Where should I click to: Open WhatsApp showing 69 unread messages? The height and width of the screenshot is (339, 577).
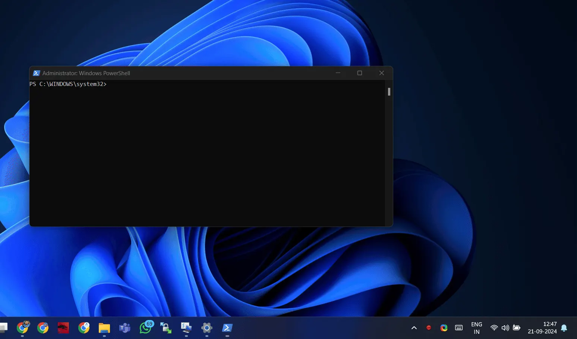point(146,327)
